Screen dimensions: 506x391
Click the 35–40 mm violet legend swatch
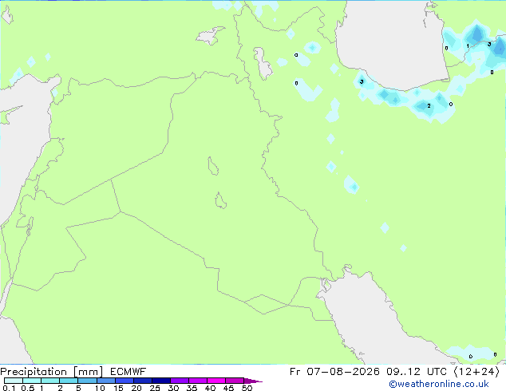click(x=197, y=381)
